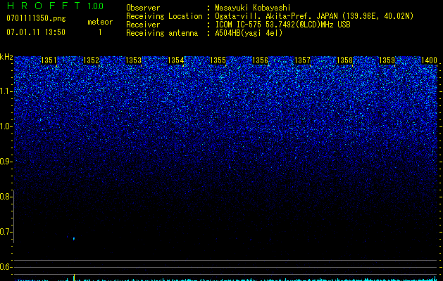Click the 0.9 kHz axis label
This screenshot has height=281, width=443.
tap(6, 162)
